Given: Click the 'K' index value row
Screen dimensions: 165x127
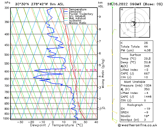Looking at the screenshot, I should click(x=136, y=43).
